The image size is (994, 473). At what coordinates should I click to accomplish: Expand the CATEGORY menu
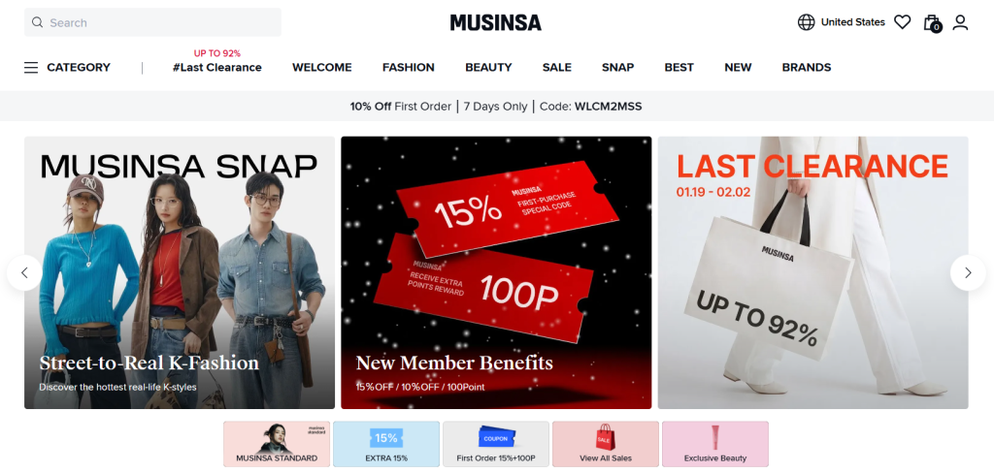[x=79, y=67]
